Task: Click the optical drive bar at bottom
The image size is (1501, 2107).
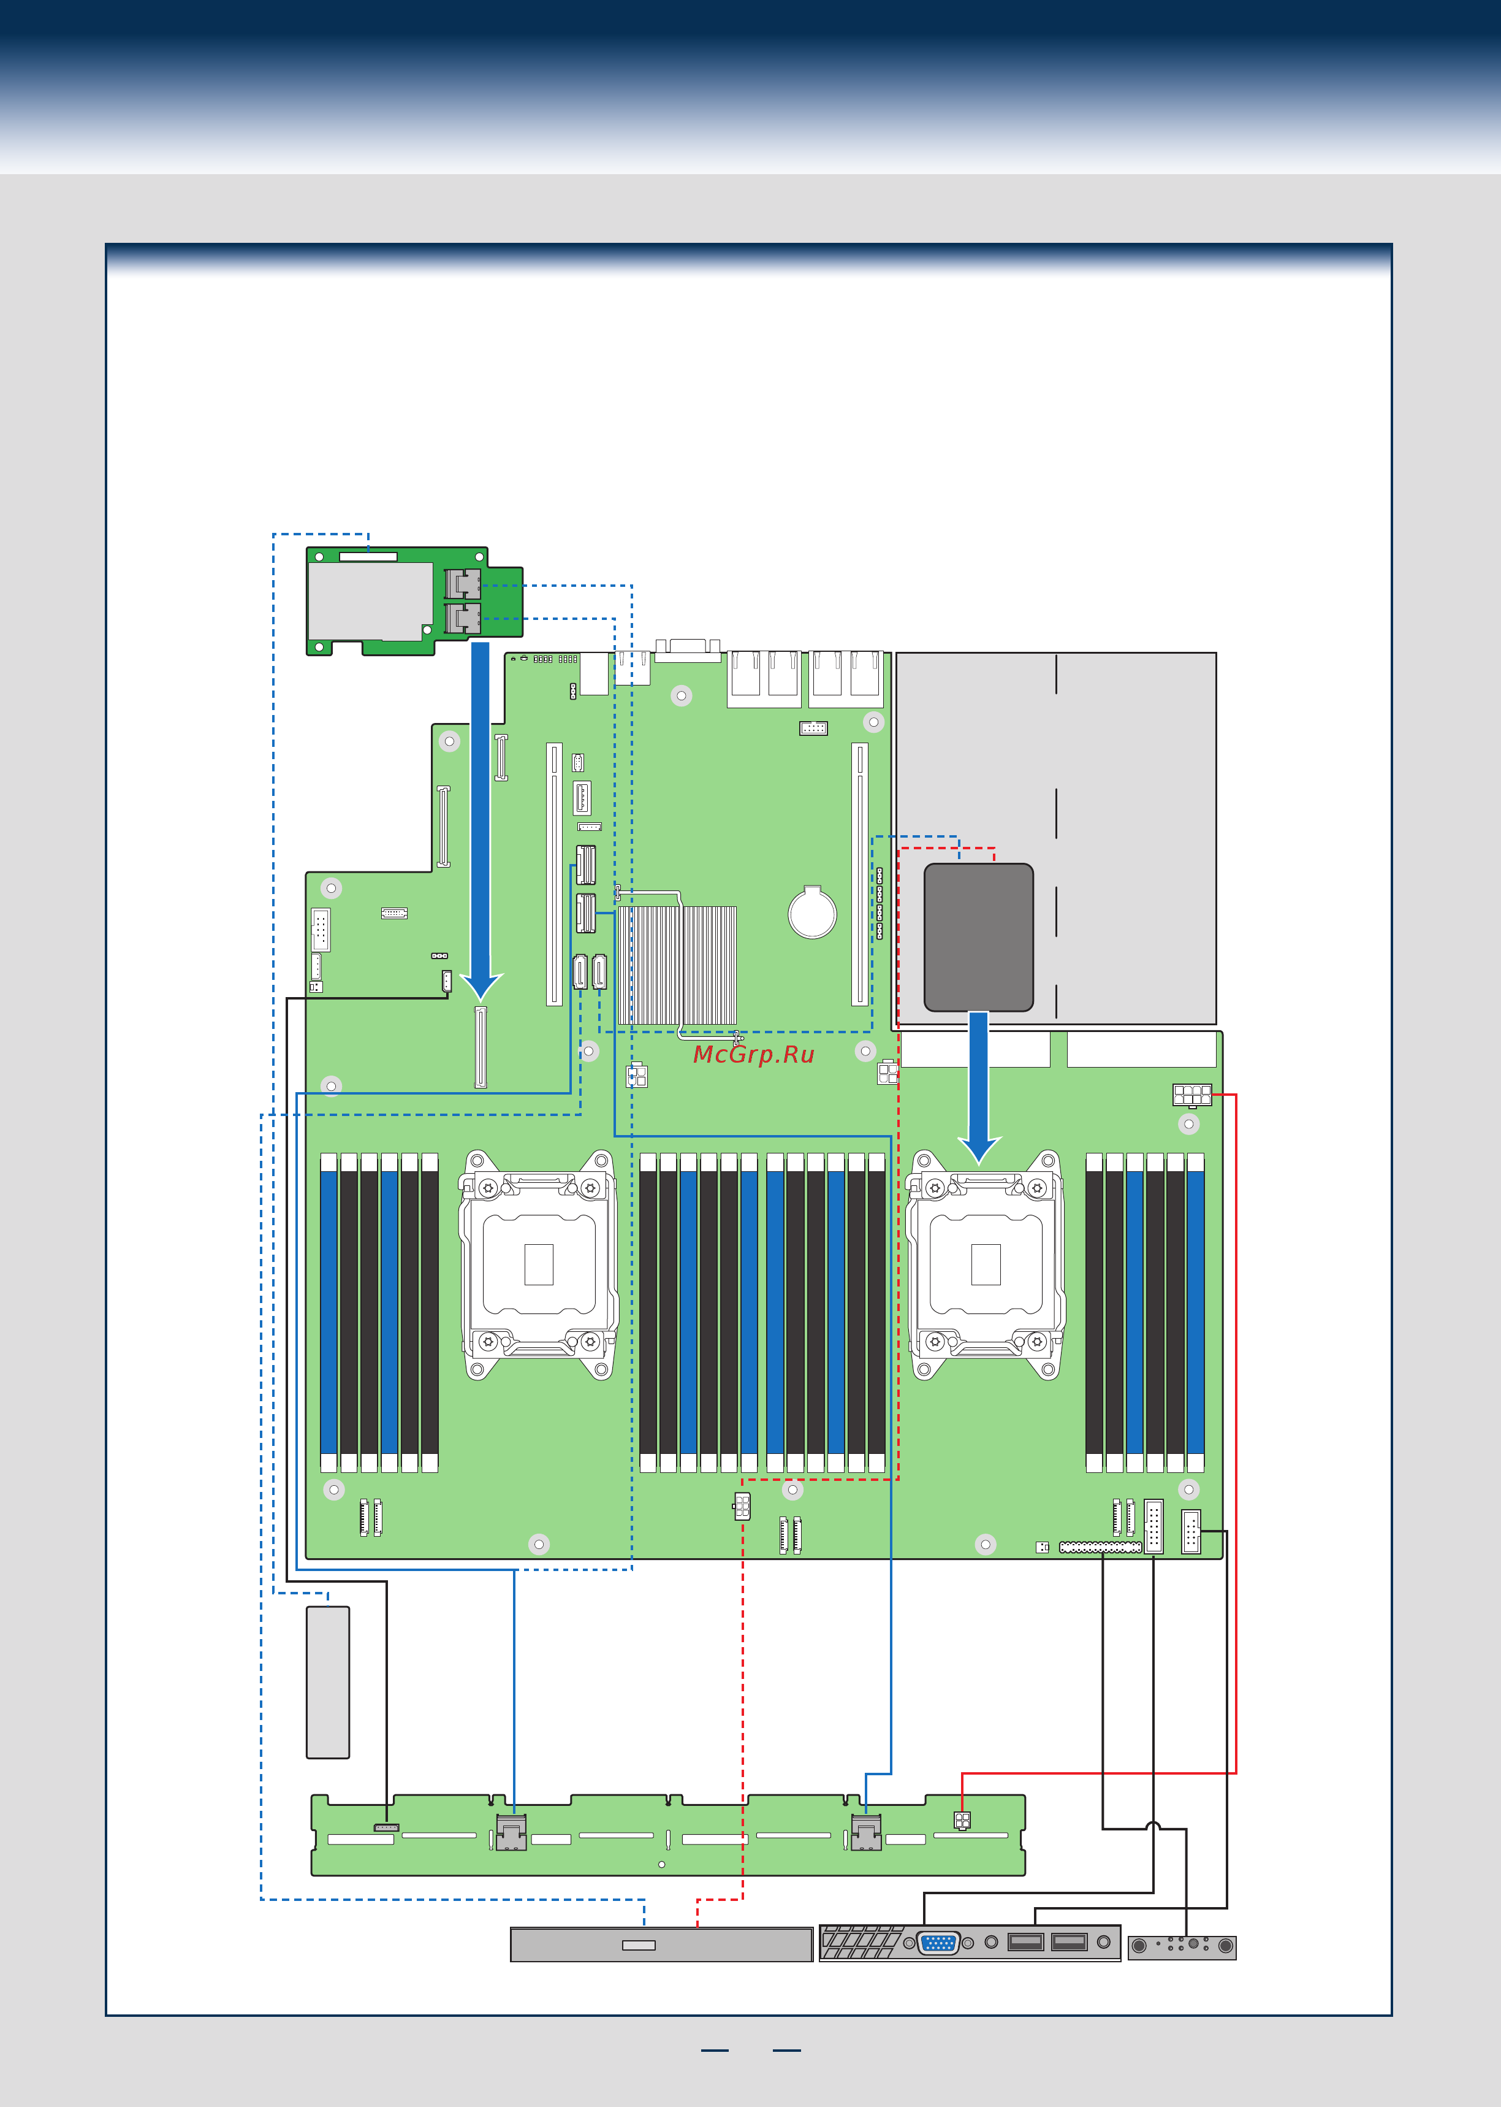Action: point(662,1944)
